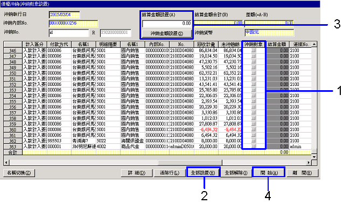
Task: Click the 未沖銷餘 column header
Action: 230,45
